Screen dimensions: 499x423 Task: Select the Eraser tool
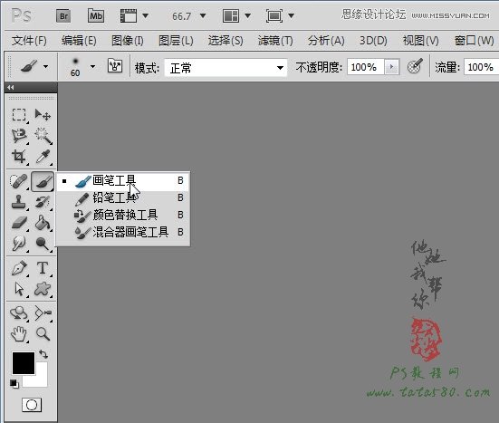click(x=19, y=223)
